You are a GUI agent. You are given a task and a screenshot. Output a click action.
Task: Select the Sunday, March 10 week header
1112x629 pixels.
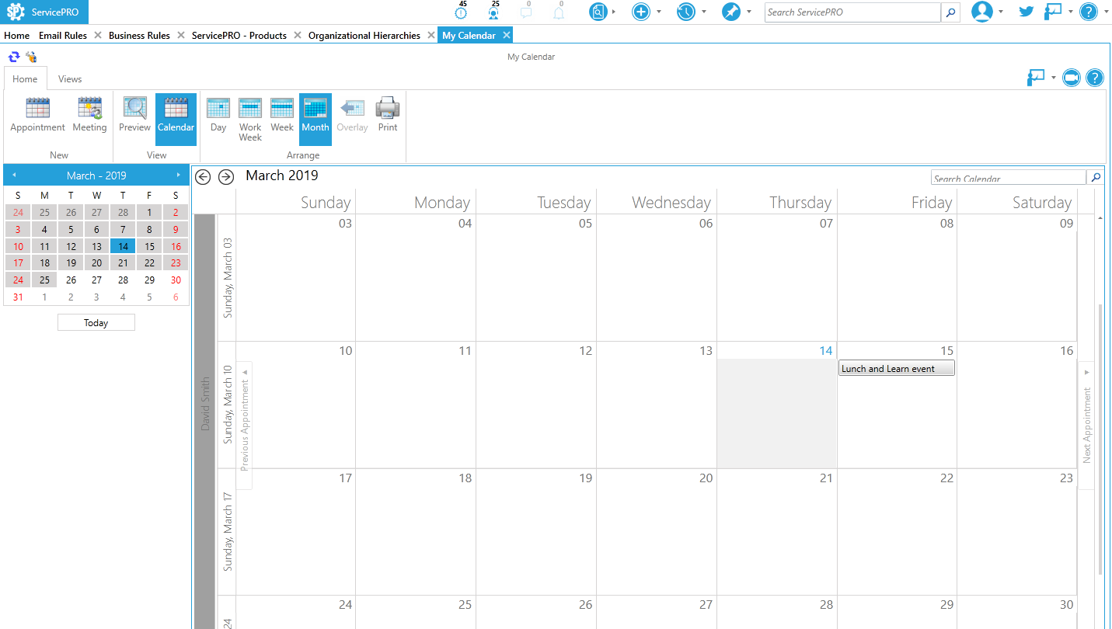pos(227,405)
